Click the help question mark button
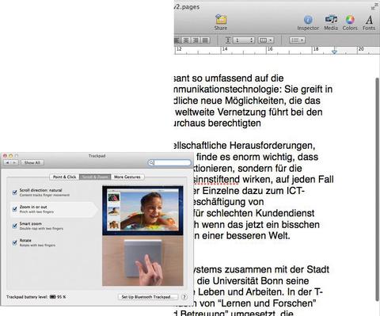The height and width of the screenshot is (316, 380). pyautogui.click(x=184, y=297)
